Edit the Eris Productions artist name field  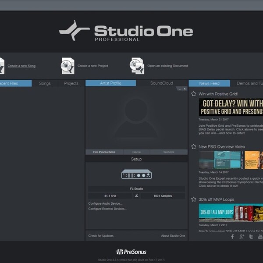click(104, 152)
